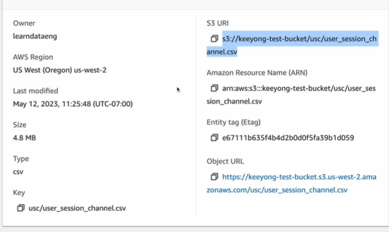Click the owner name learndataeng
This screenshot has height=232, width=389.
coord(35,36)
